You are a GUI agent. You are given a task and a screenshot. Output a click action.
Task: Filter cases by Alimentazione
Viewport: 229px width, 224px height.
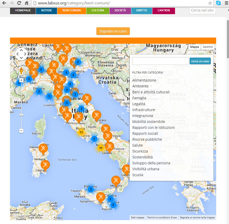point(144,80)
